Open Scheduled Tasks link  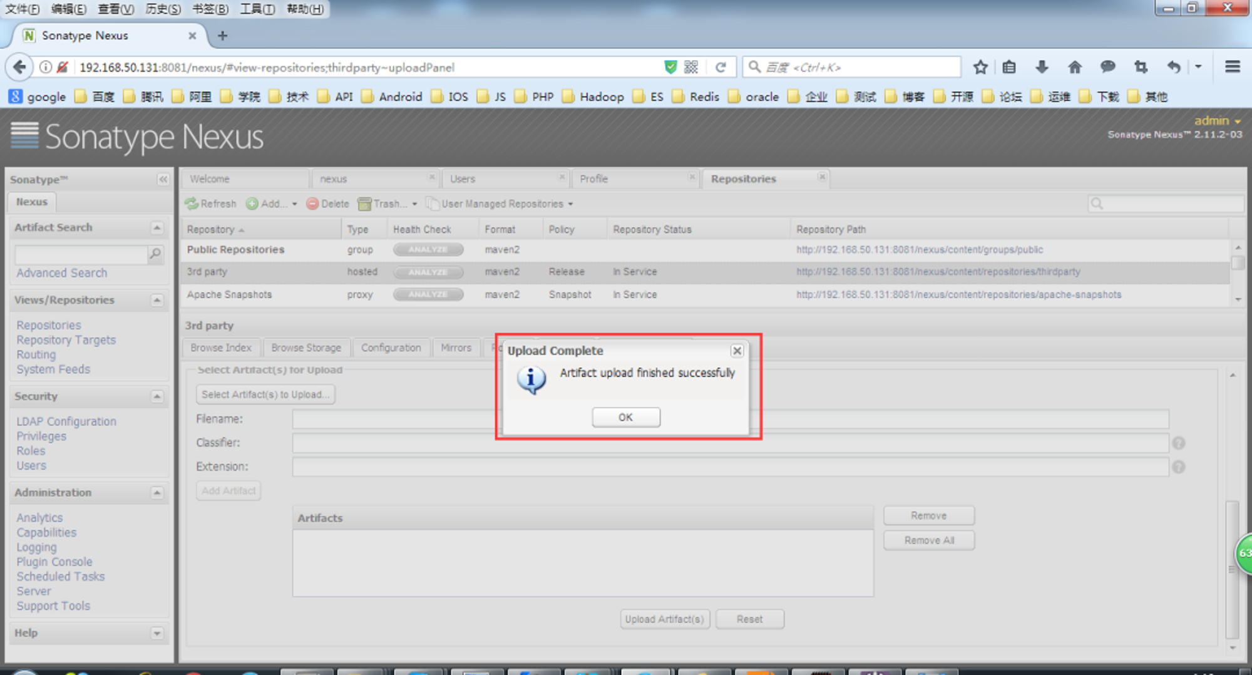coord(61,577)
